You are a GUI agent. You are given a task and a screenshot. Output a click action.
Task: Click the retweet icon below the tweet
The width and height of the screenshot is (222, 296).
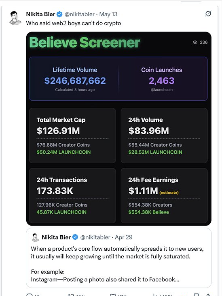(71, 295)
